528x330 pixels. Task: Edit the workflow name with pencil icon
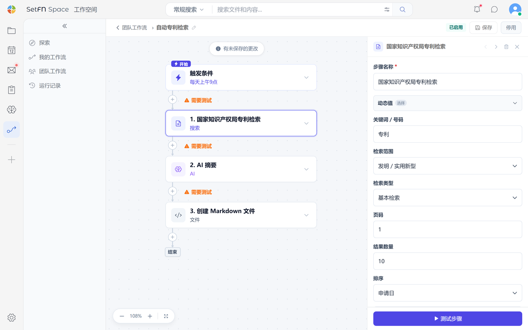coord(194,28)
